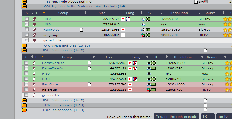Tick the checkbox for OP1 Hi10 25.714.813 file
Image resolution: width=232 pixels, height=119 pixels.
pyautogui.click(x=27, y=24)
